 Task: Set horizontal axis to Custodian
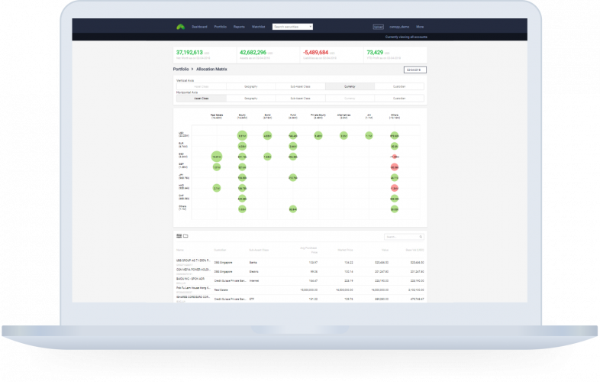point(399,99)
